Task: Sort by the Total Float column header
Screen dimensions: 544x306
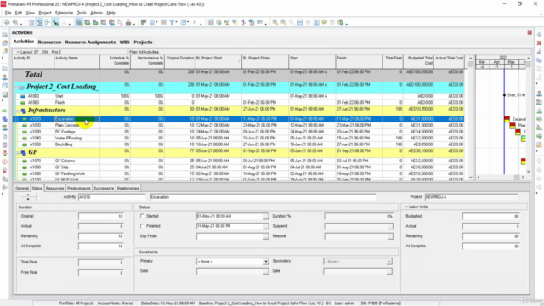Action: click(x=393, y=61)
